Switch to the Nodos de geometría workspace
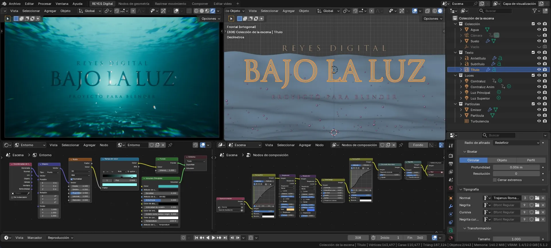The image size is (551, 248). pyautogui.click(x=134, y=4)
